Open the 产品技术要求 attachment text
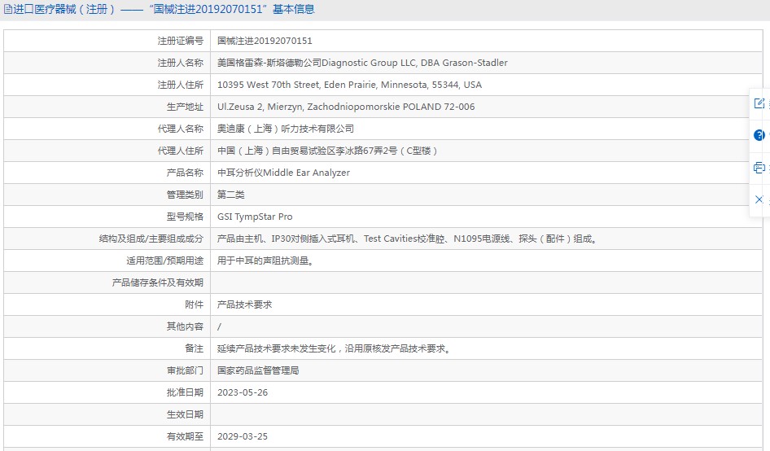 click(244, 304)
